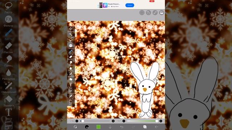Open the PicsArt app ad icon
Viewport: 232px width, 130px height.
tap(105, 5)
